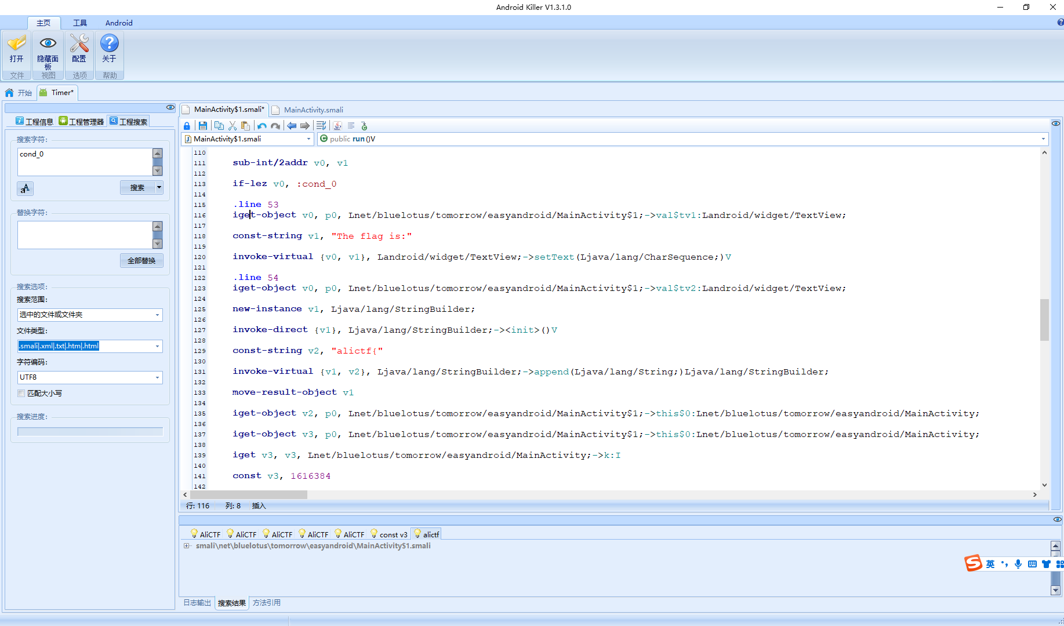Click the paste clipboard icon
Screen dimensions: 1064x626
(245, 126)
